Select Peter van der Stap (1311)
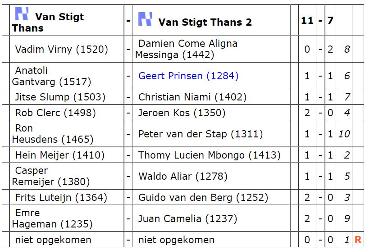Viewport: 374px width, 250px height. coord(201,134)
